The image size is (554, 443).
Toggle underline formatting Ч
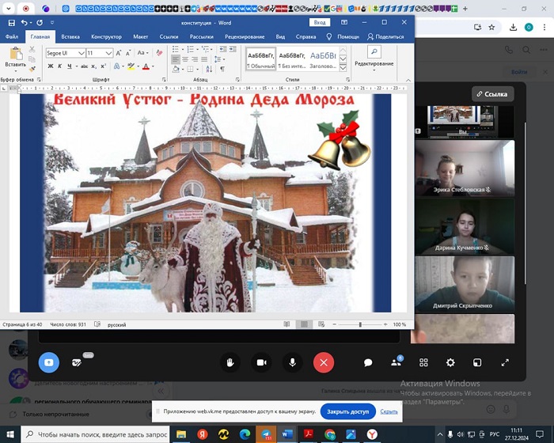pyautogui.click(x=70, y=66)
